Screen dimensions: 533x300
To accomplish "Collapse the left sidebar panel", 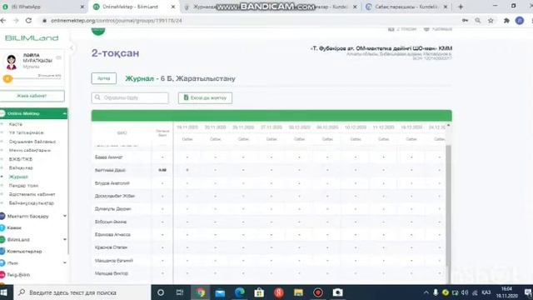I will tap(72, 48).
